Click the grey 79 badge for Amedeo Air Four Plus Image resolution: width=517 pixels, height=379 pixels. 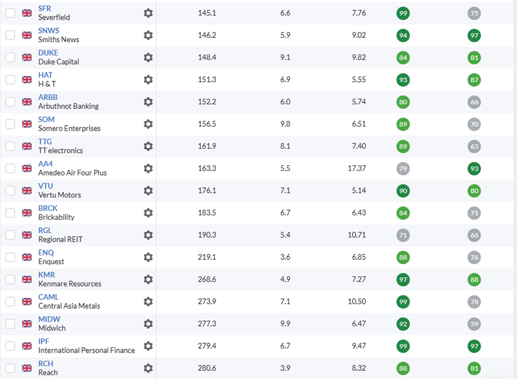403,169
